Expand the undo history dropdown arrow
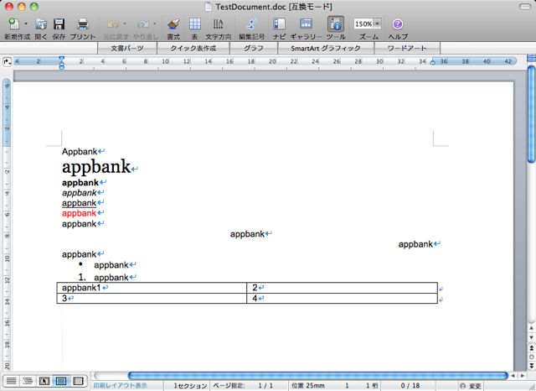 125,23
